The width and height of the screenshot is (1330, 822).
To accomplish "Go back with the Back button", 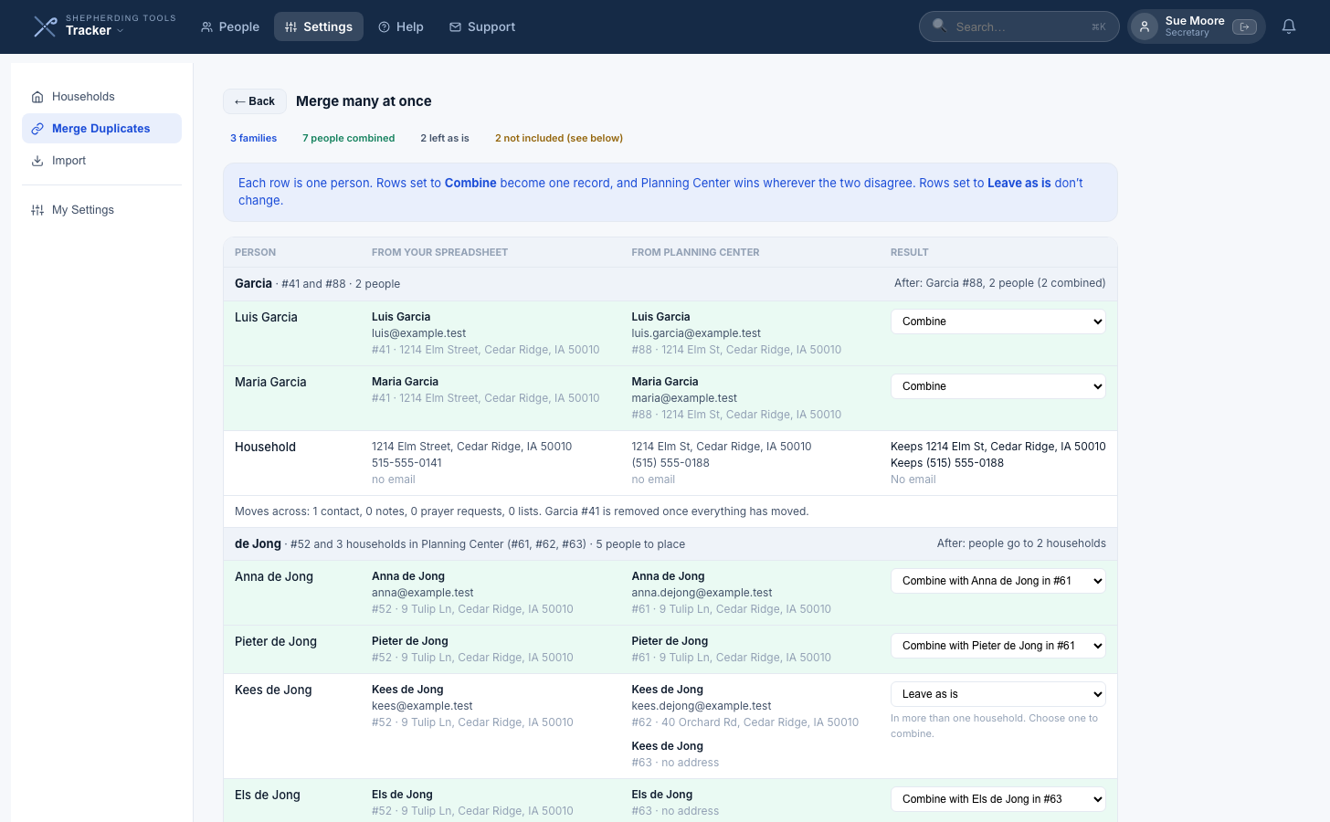I will coord(255,101).
